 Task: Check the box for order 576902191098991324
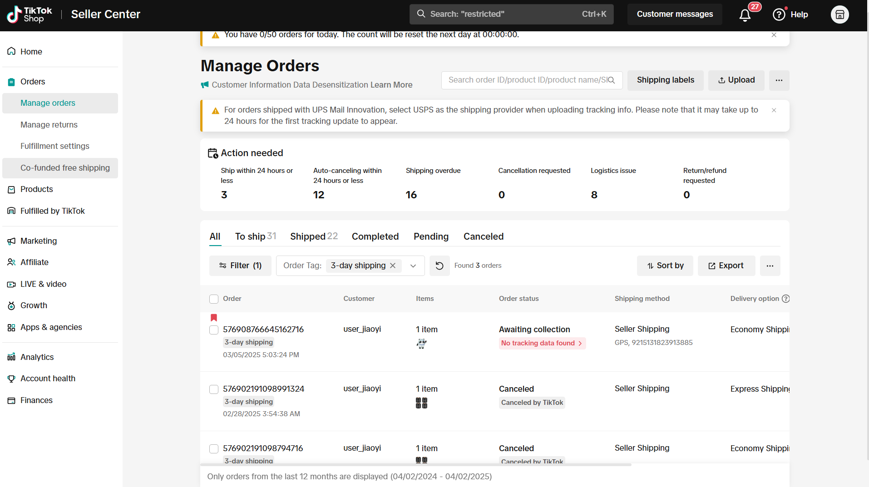tap(214, 389)
